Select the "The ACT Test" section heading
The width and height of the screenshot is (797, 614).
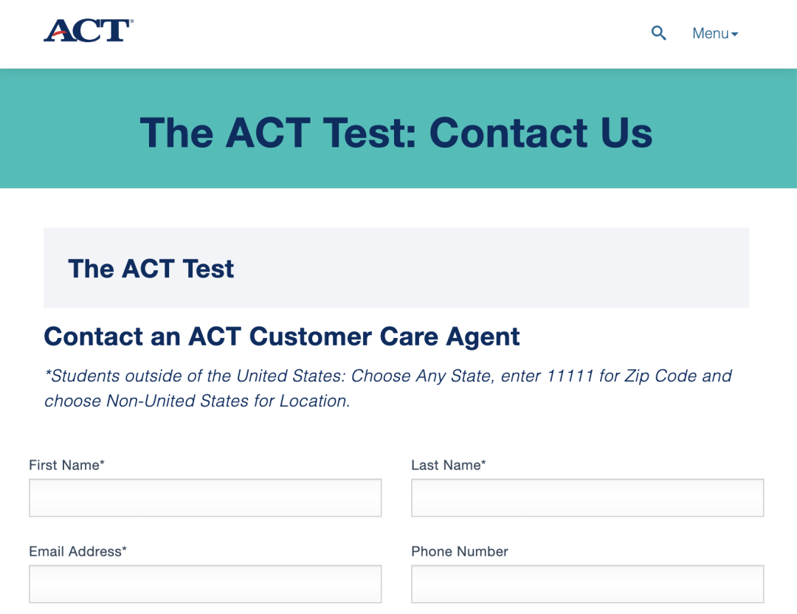[x=151, y=269]
